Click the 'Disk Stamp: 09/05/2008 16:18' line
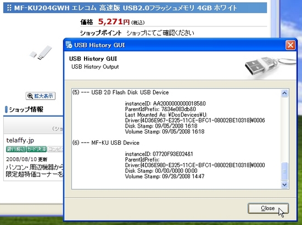302x225 pixels. pyautogui.click(x=161, y=126)
